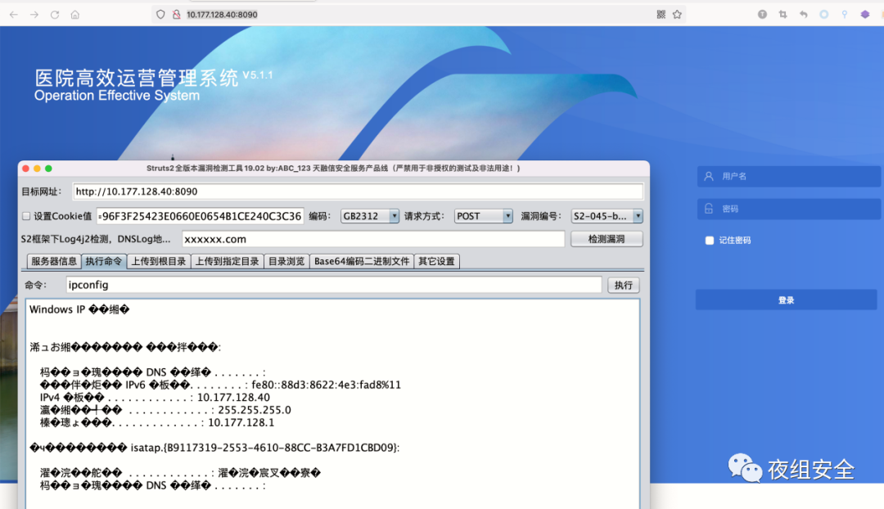884x509 pixels.
Task: Click the user icon in username field
Action: [709, 177]
